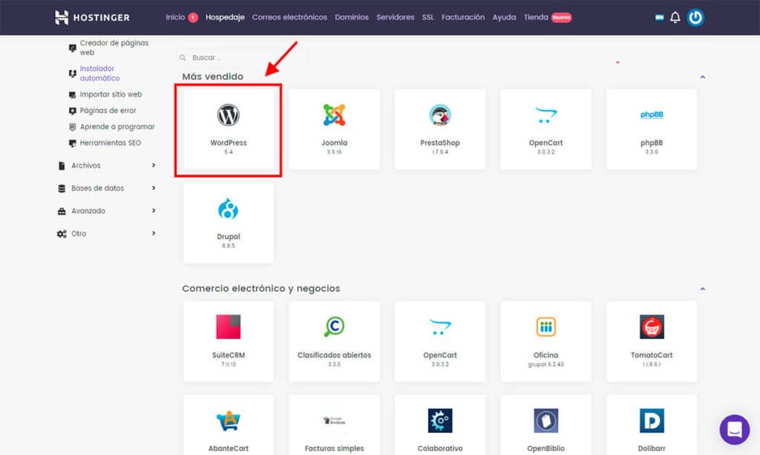Open the Colaborativo app icon
This screenshot has height=455, width=760.
(439, 421)
